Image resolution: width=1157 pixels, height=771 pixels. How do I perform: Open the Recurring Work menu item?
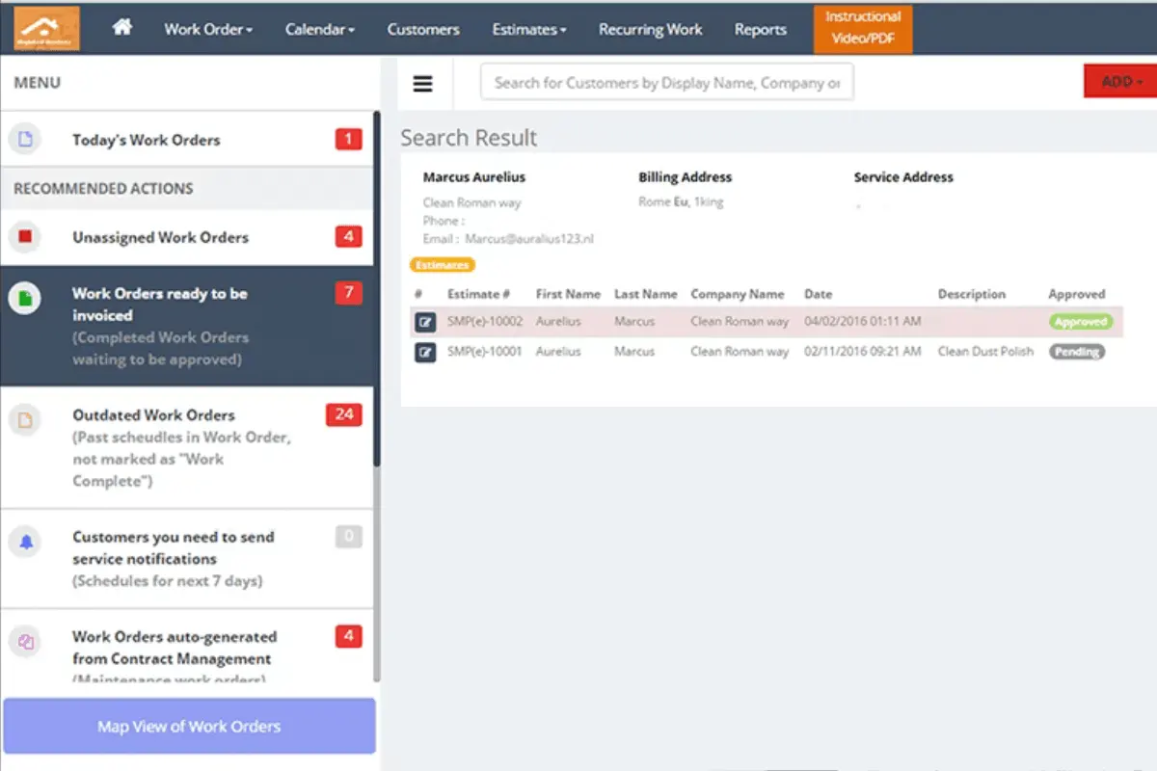click(x=651, y=29)
